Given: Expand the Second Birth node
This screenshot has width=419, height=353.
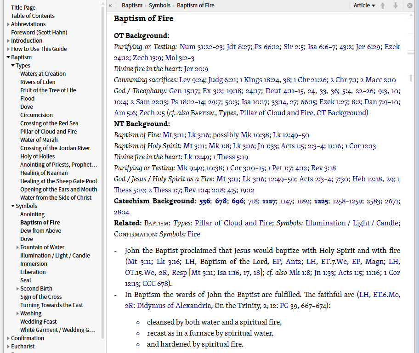Looking at the screenshot, I should 17,289.
